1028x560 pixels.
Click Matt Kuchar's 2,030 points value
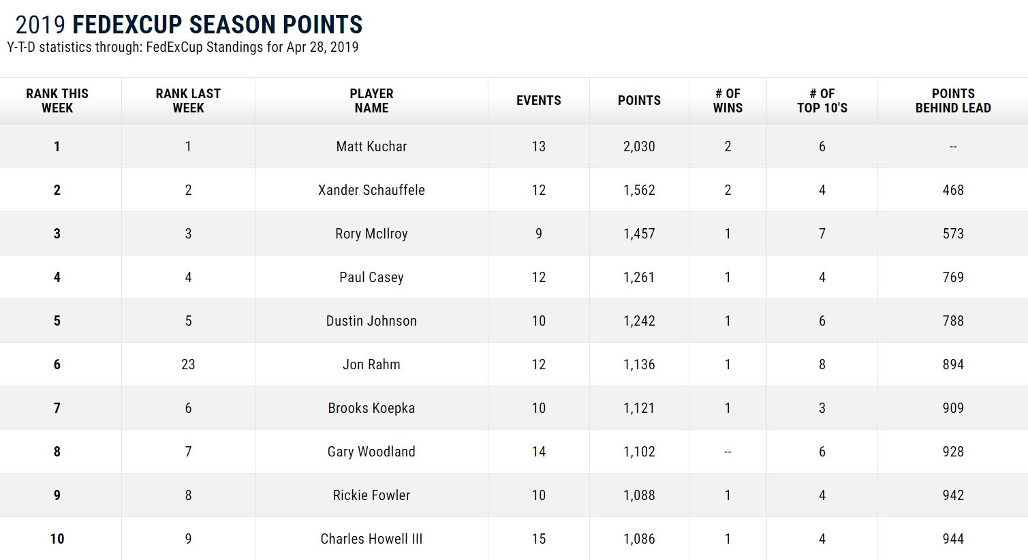[639, 146]
